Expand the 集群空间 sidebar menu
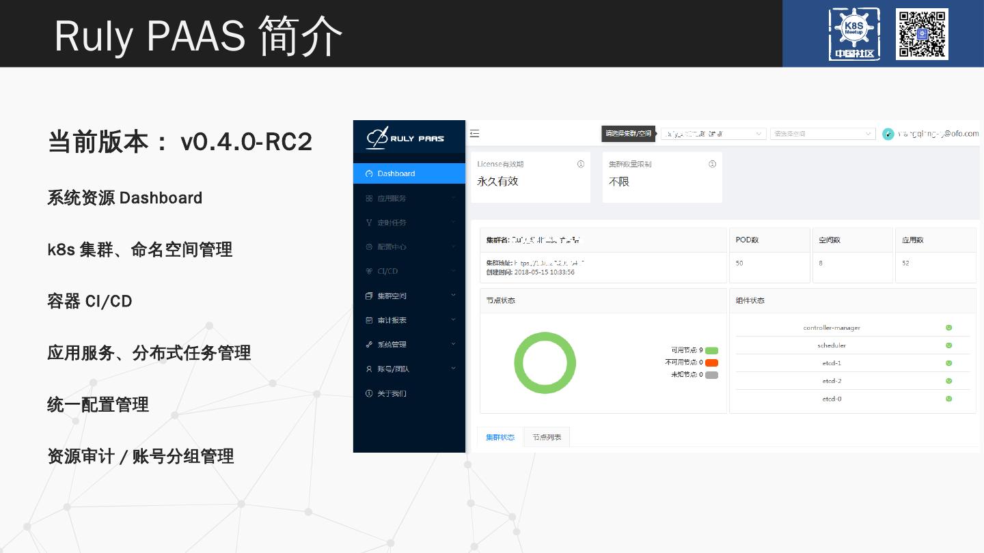 (x=409, y=296)
